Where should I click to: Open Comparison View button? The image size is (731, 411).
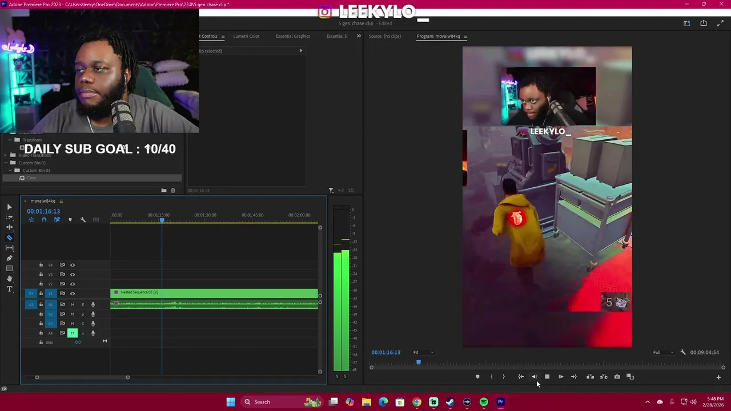630,377
